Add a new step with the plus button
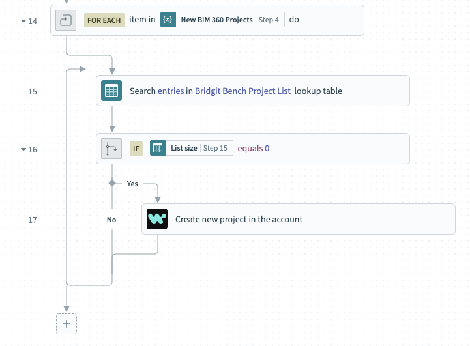The height and width of the screenshot is (346, 470). tap(66, 324)
